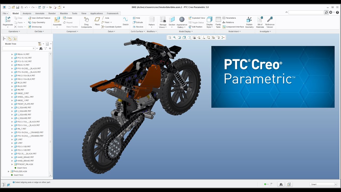Viewport: 341px width, 192px height.
Task: Switch to the Analysis tab
Action: pyautogui.click(x=27, y=13)
